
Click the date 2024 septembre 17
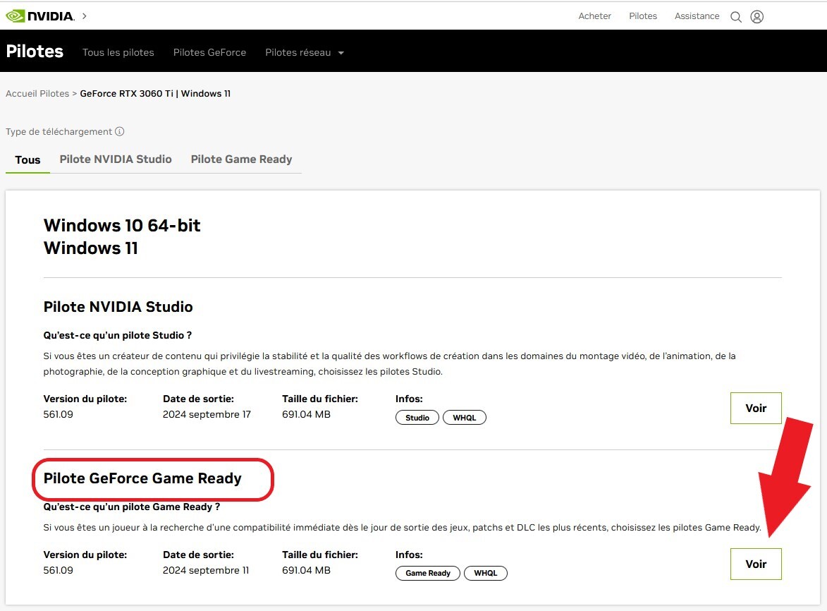[x=207, y=414]
